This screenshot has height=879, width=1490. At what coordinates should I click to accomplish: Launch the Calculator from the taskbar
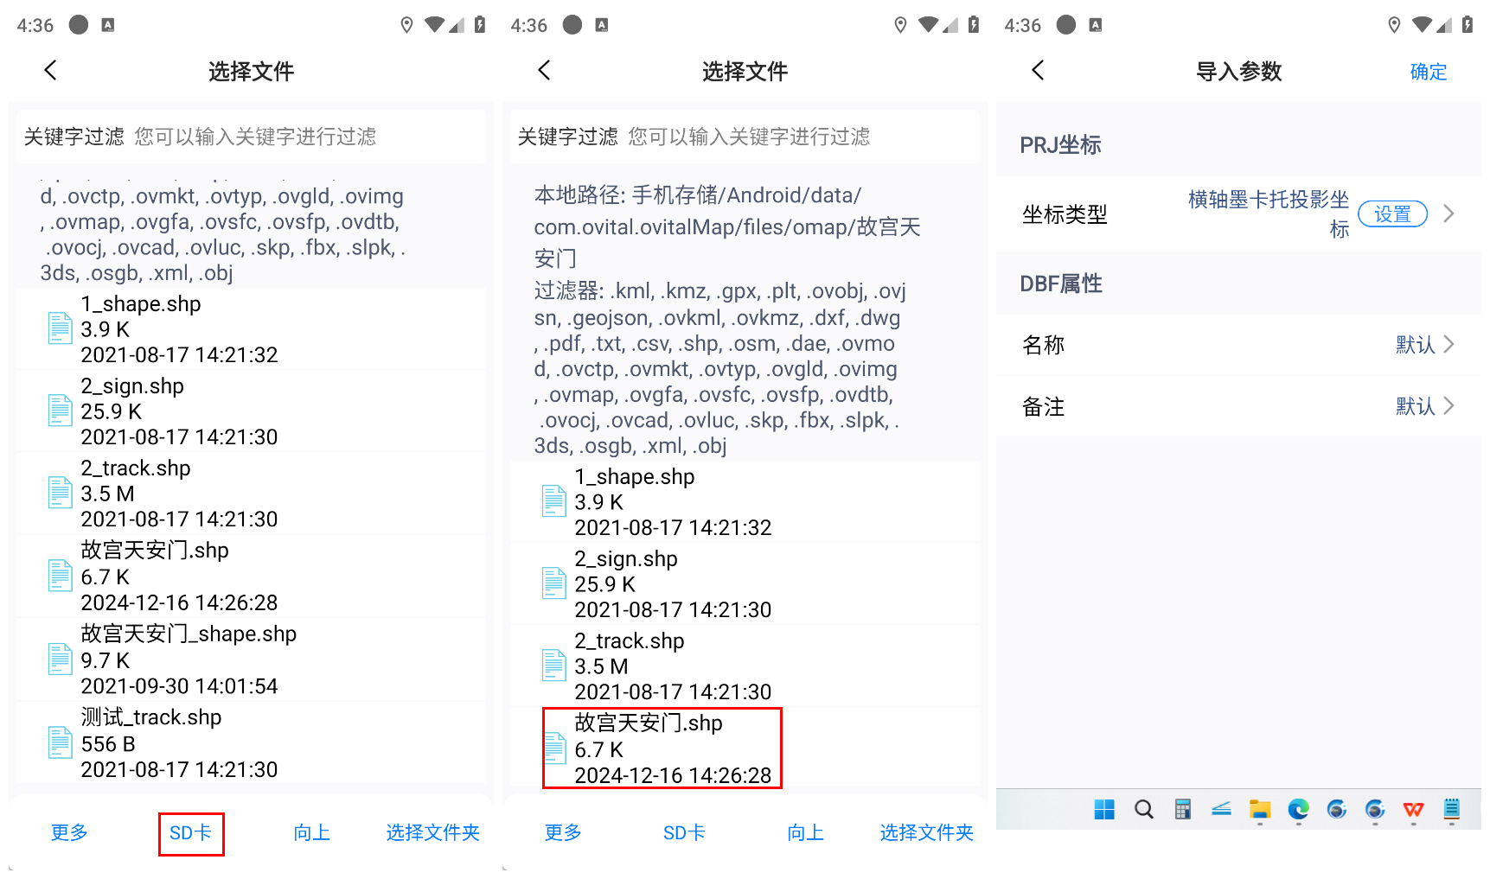1182,809
